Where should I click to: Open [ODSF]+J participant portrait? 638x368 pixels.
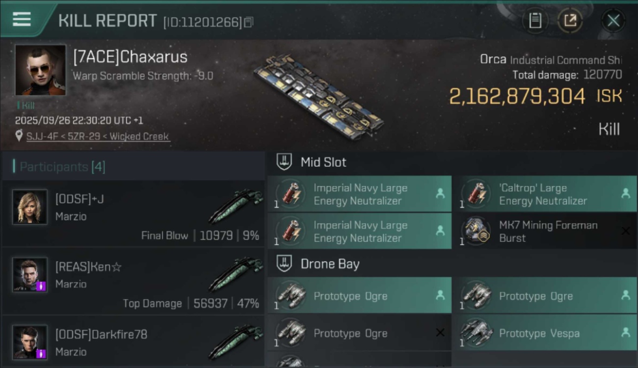30,207
